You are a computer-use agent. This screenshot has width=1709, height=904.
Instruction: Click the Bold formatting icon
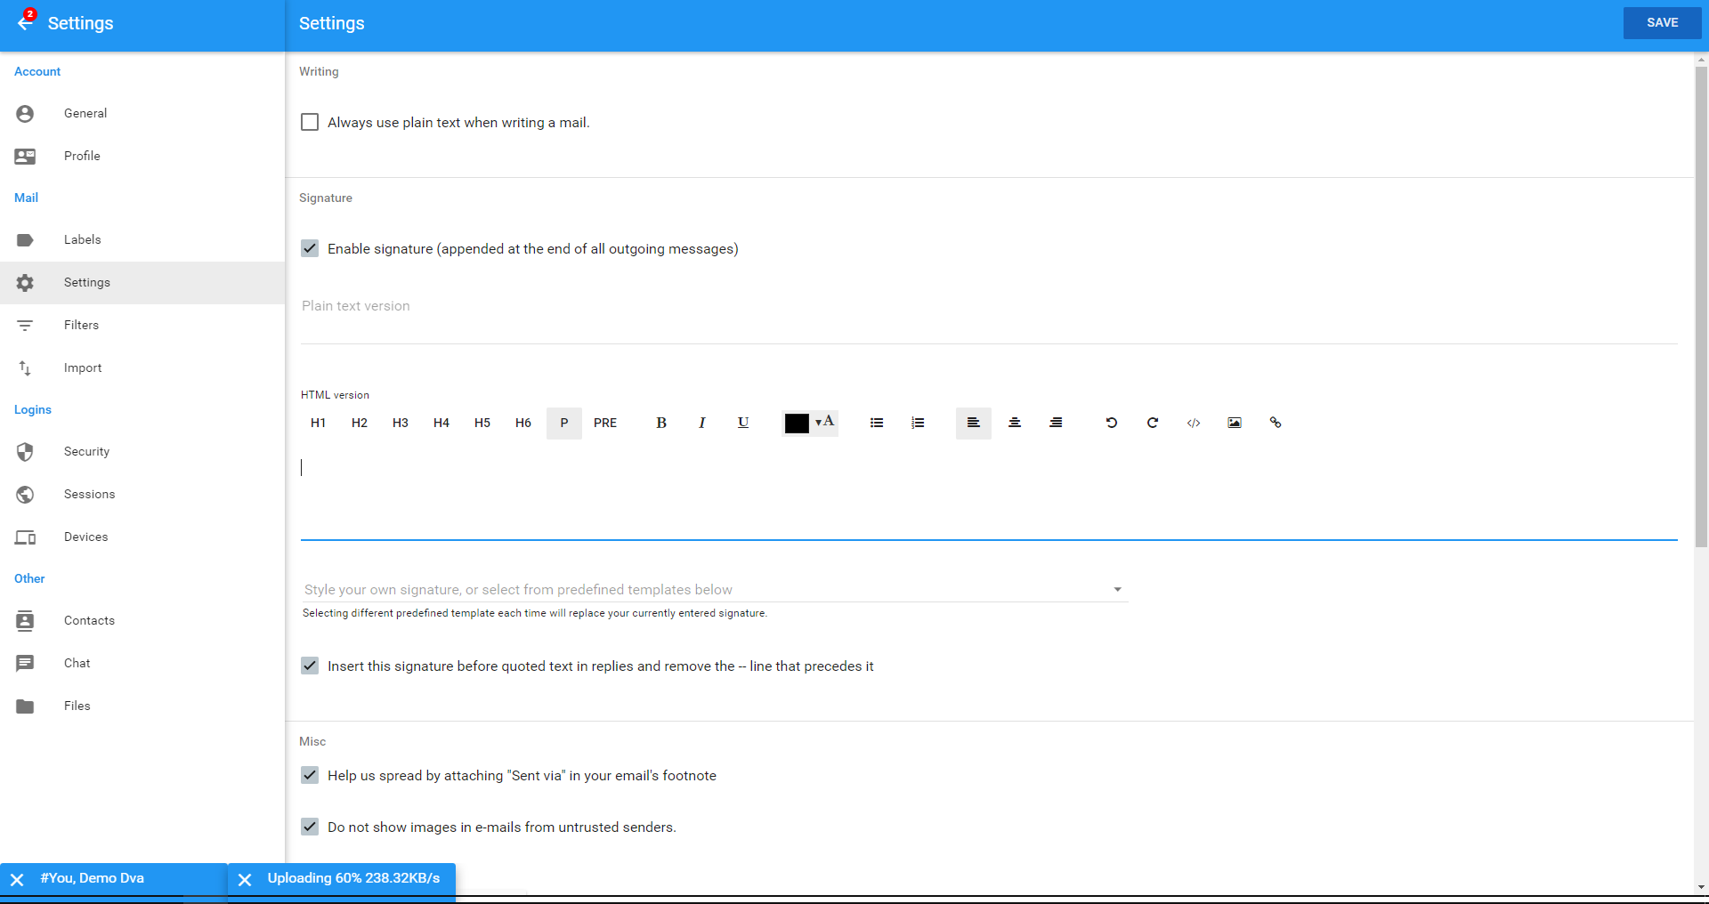[x=660, y=423]
